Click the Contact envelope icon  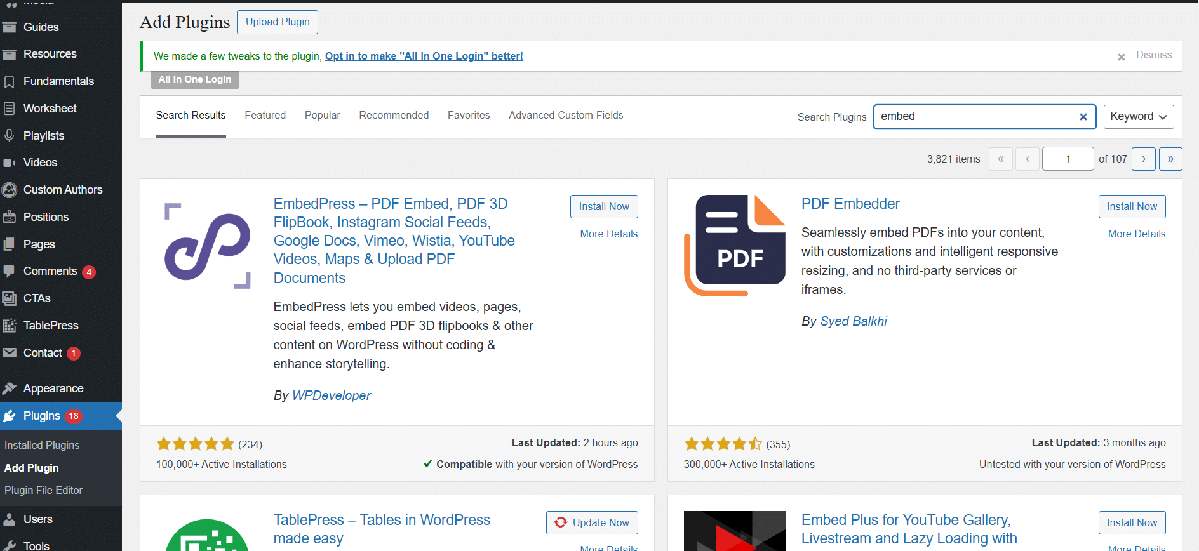(x=10, y=353)
